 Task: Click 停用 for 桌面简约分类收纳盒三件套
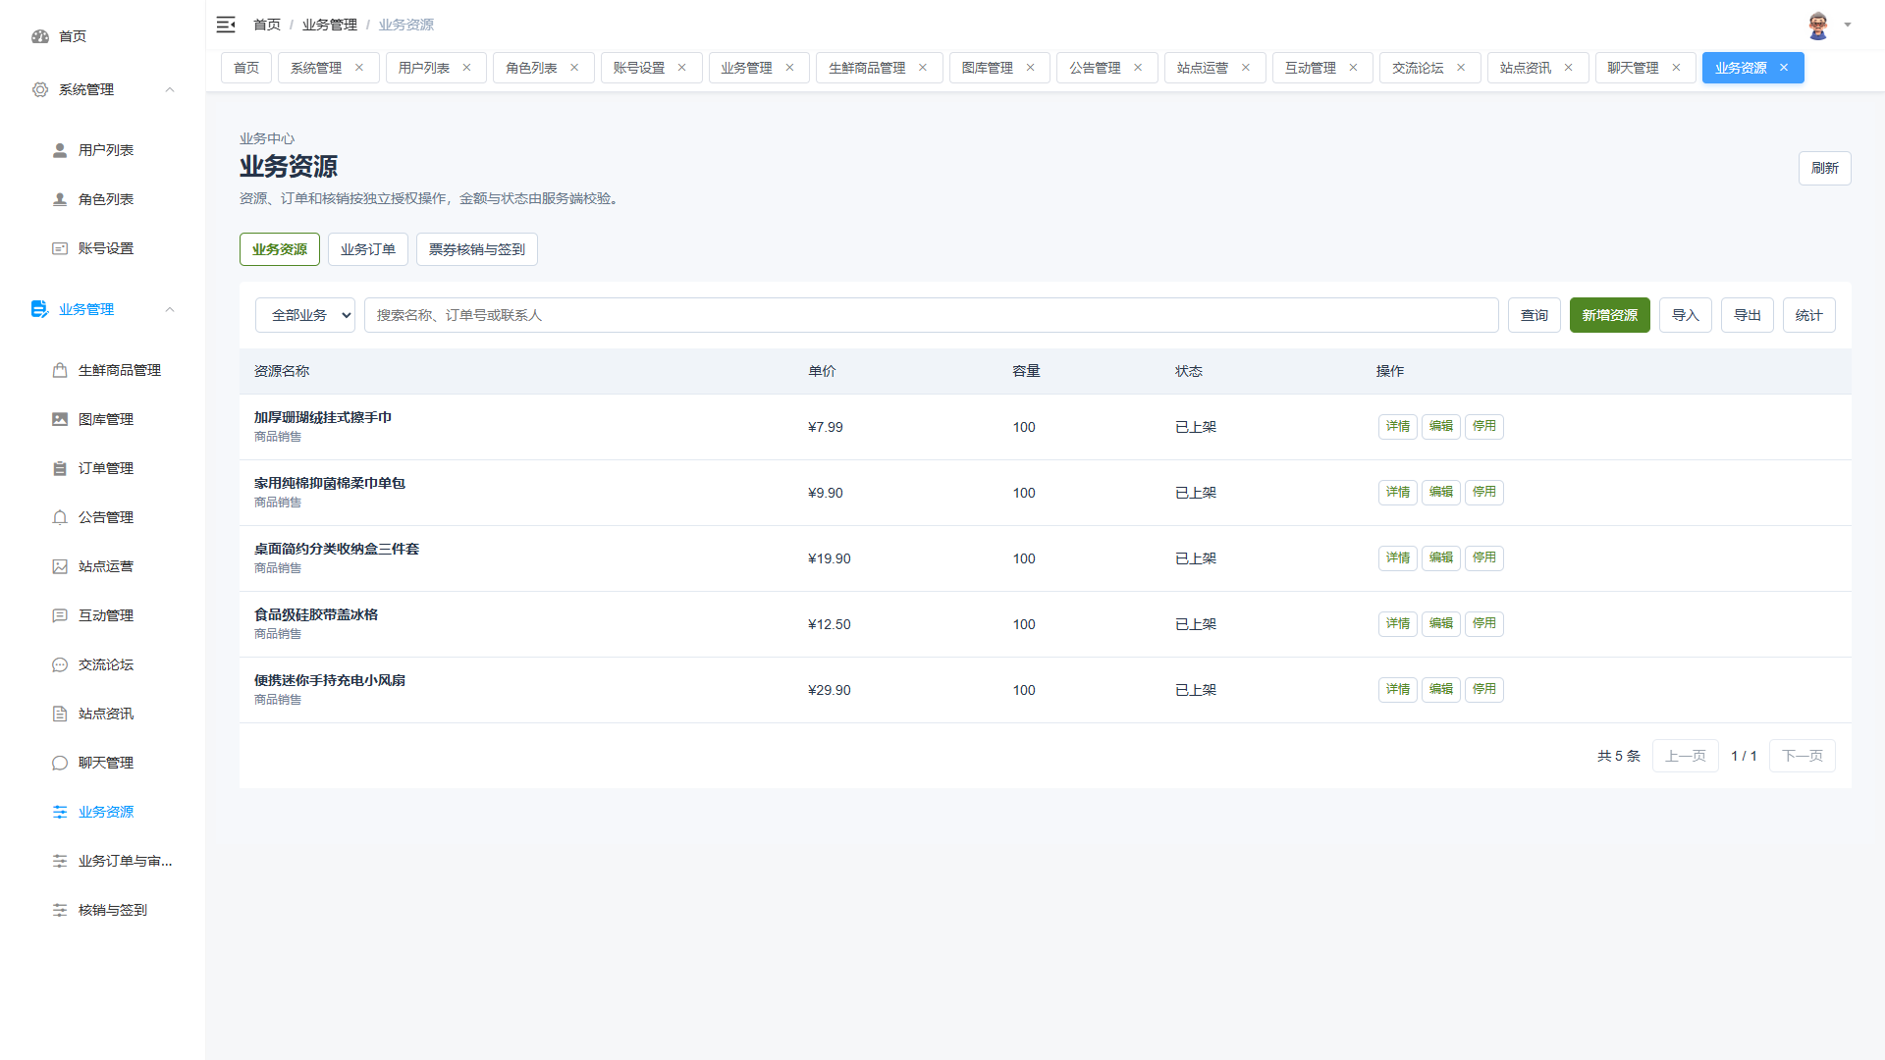1484,557
